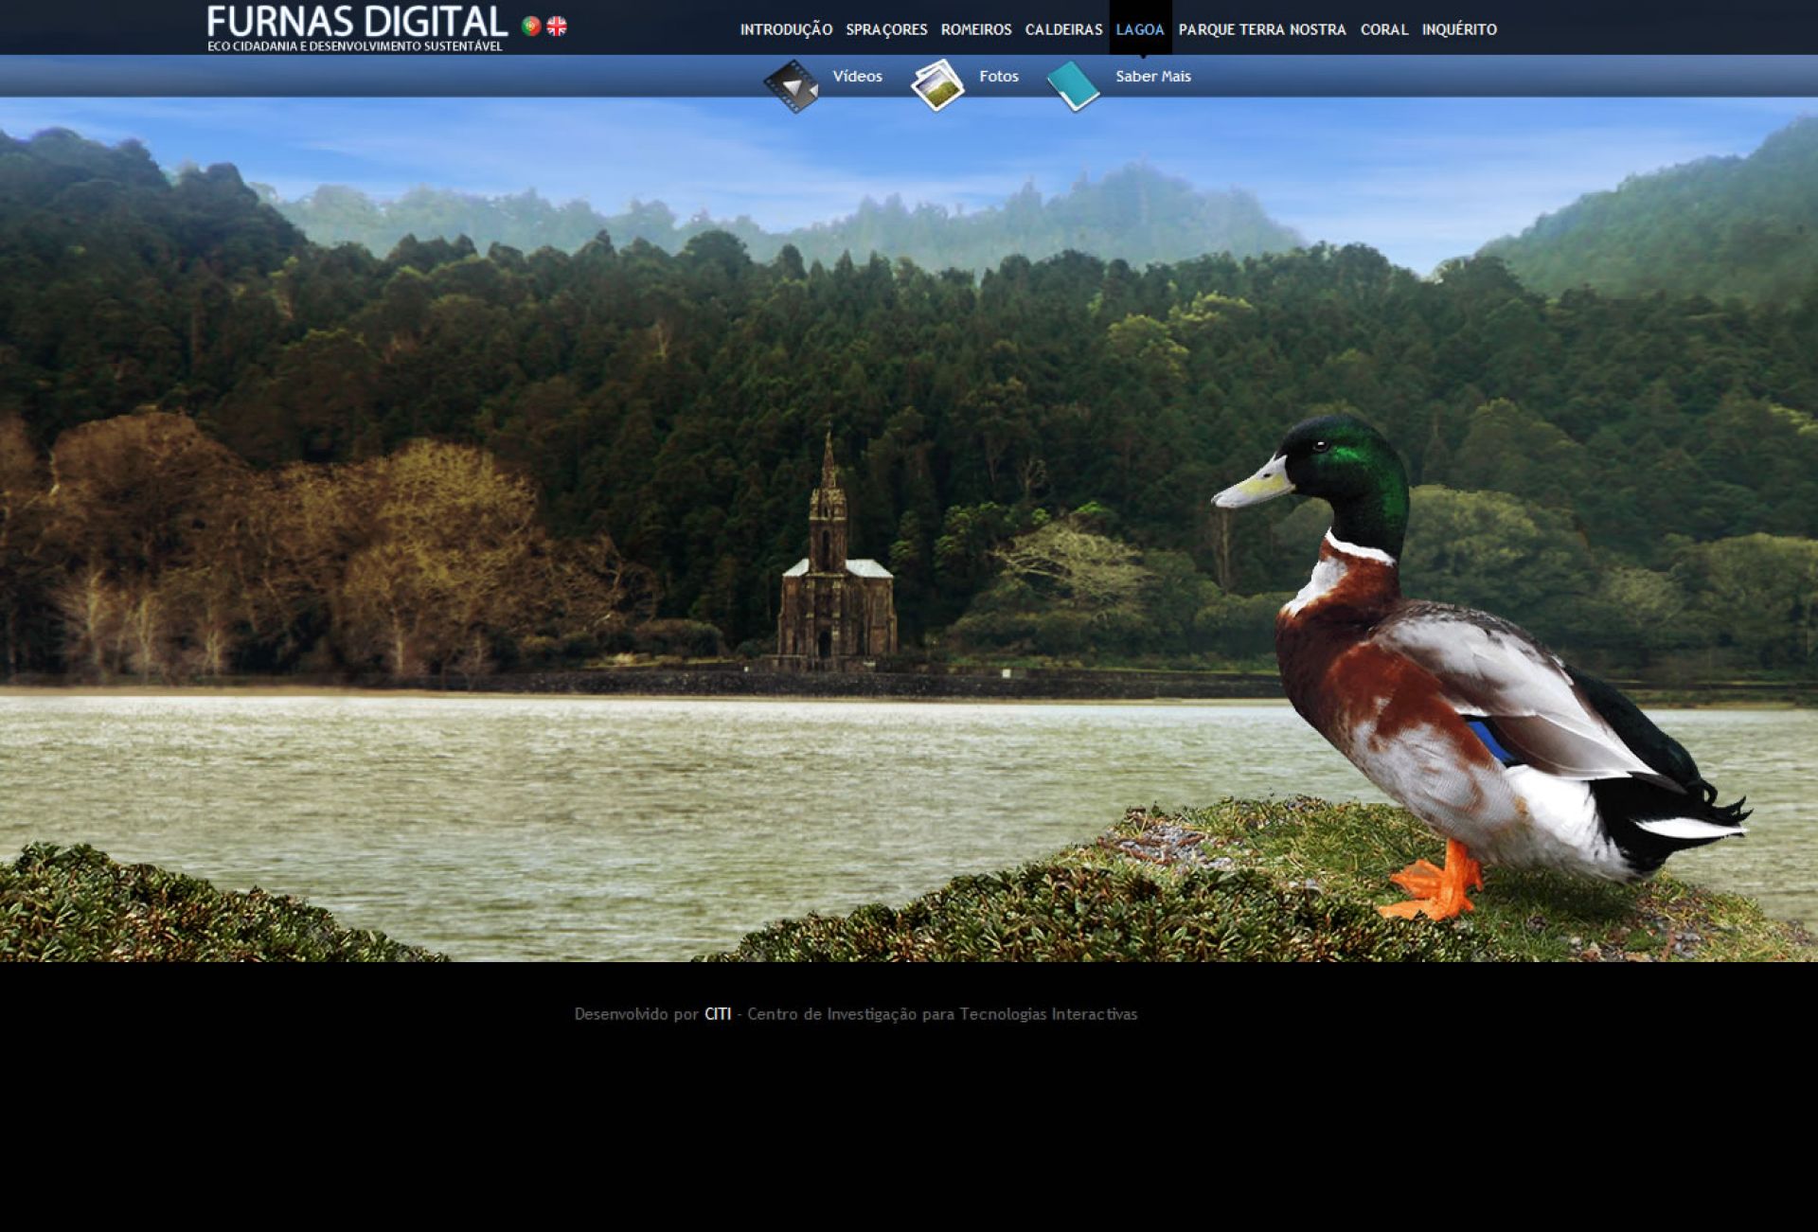Viewport: 1818px width, 1232px height.
Task: Click the Fotos text link
Action: (998, 76)
